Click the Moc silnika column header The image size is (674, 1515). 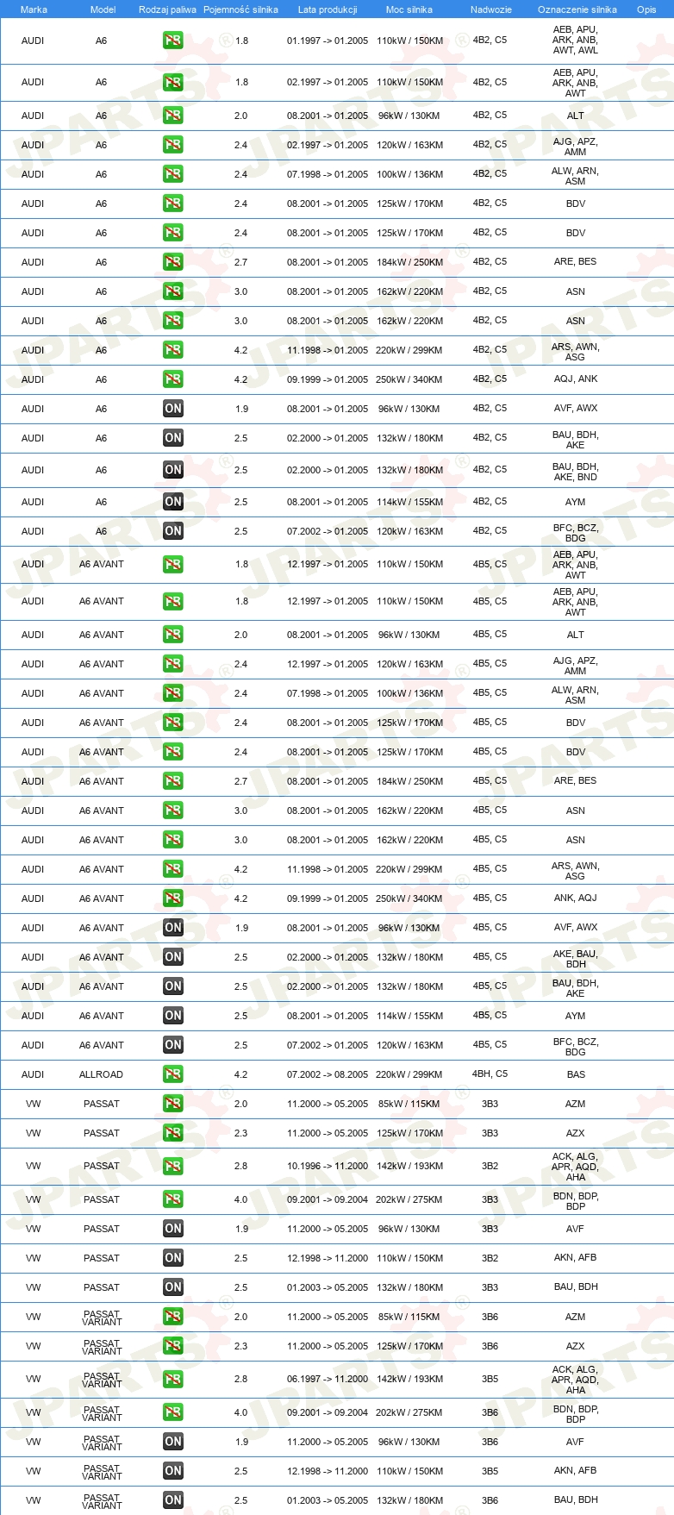coord(409,9)
